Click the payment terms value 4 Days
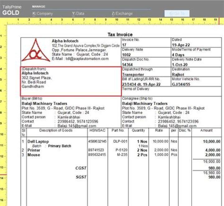The image size is (224, 206). (178, 55)
